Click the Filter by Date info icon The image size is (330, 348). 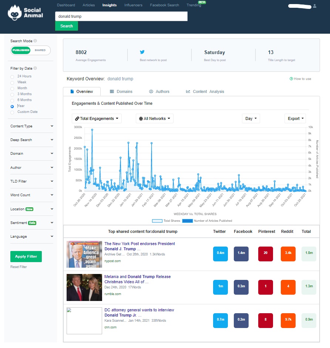coord(35,68)
